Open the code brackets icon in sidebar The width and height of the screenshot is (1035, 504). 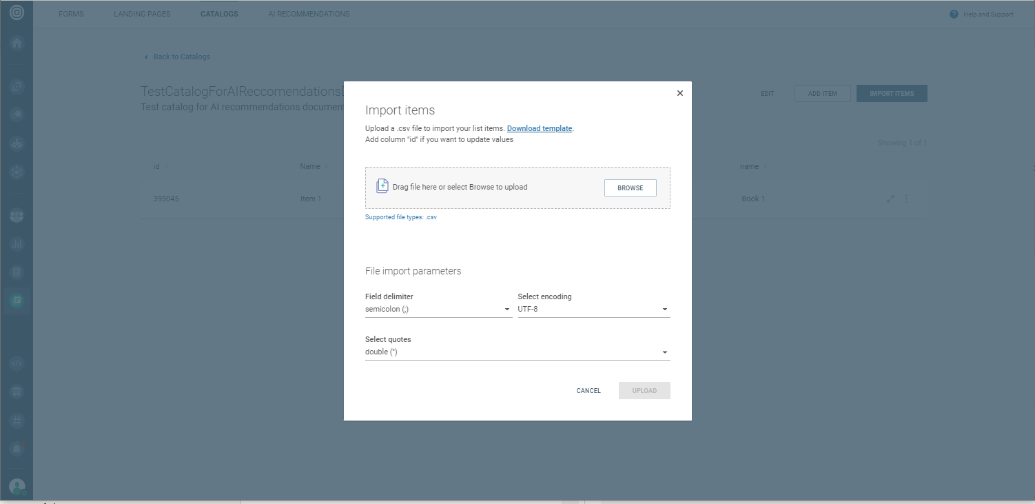point(17,363)
